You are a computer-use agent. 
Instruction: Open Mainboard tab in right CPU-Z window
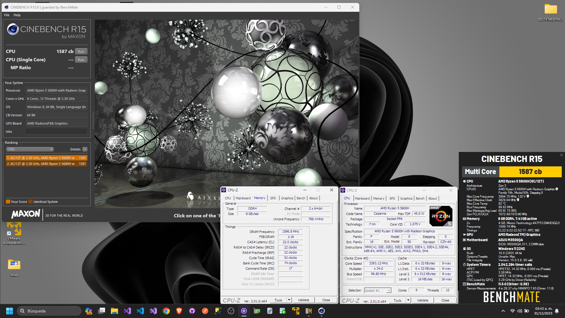(x=362, y=198)
